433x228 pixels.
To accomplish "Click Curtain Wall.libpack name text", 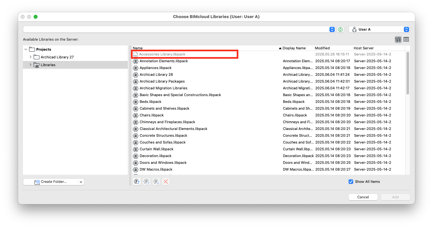I will (x=157, y=149).
